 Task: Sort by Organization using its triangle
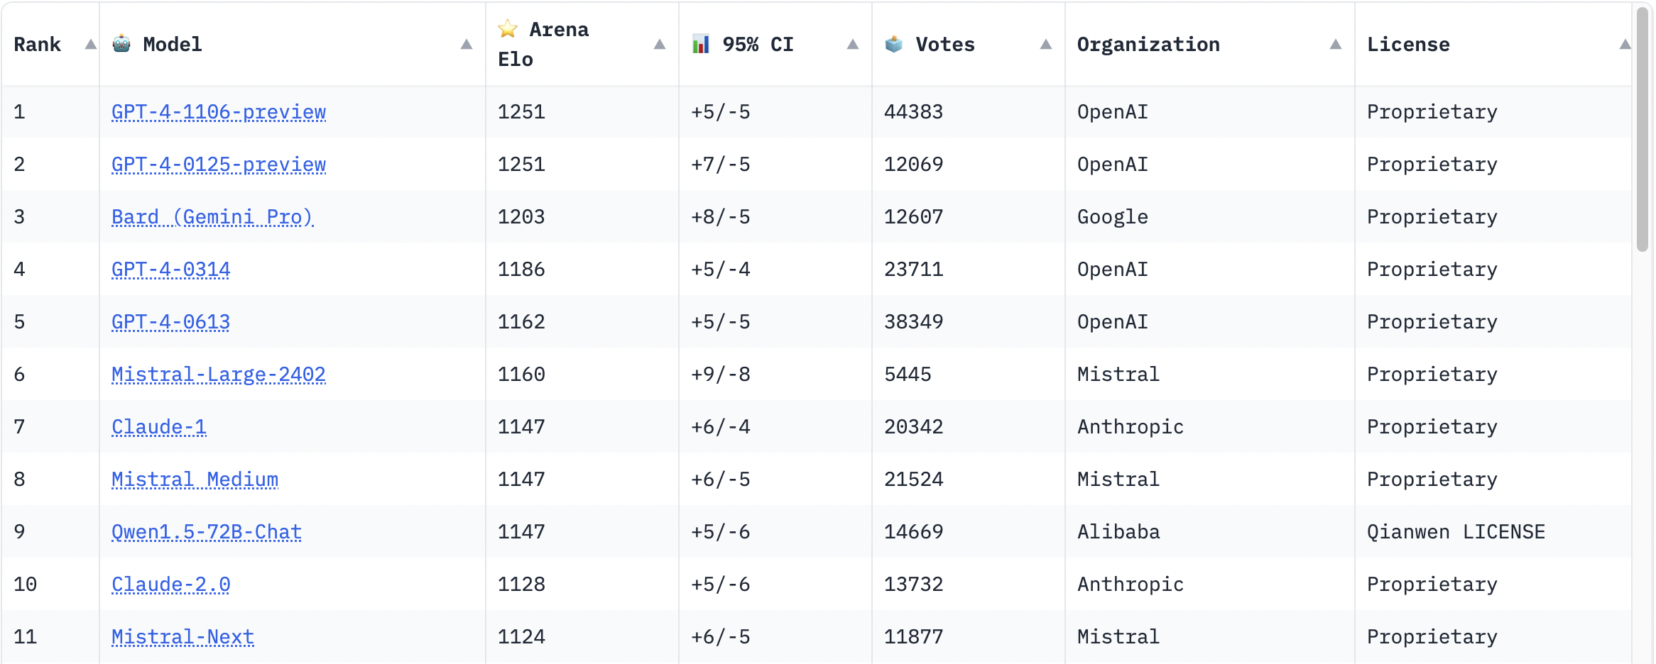click(1336, 44)
